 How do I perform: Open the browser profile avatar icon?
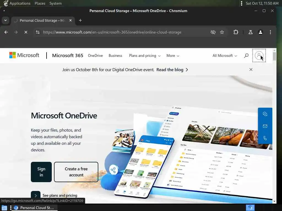[260, 32]
